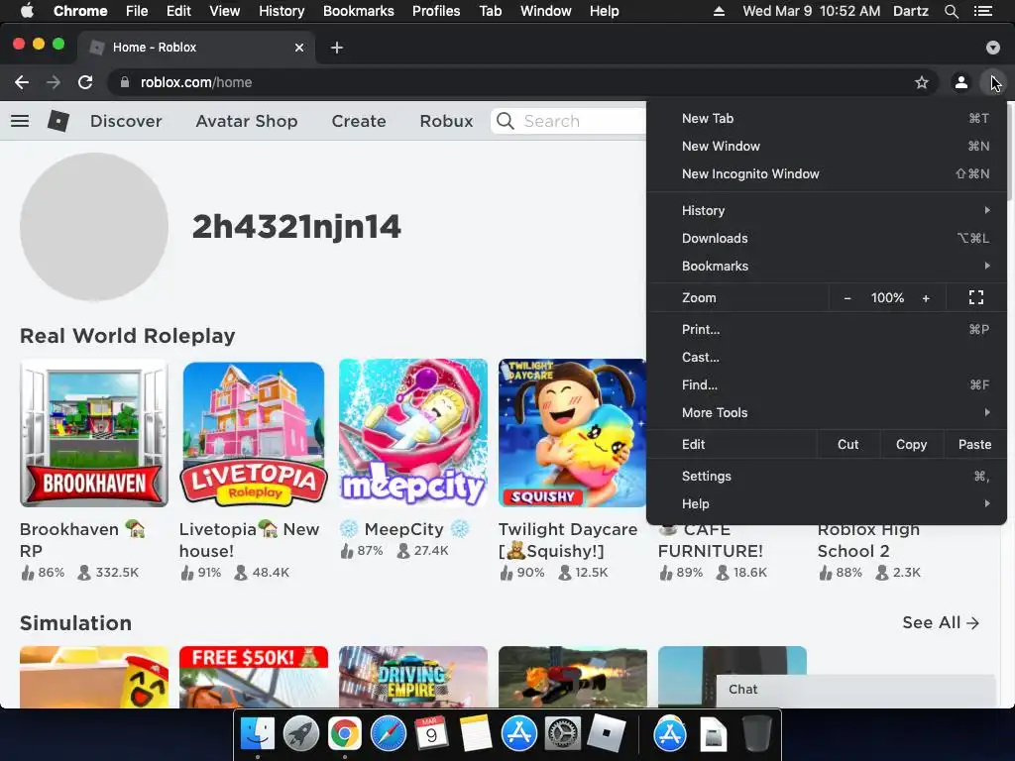Viewport: 1015px width, 761px height.
Task: Click Cut in the Edit row
Action: (x=848, y=445)
